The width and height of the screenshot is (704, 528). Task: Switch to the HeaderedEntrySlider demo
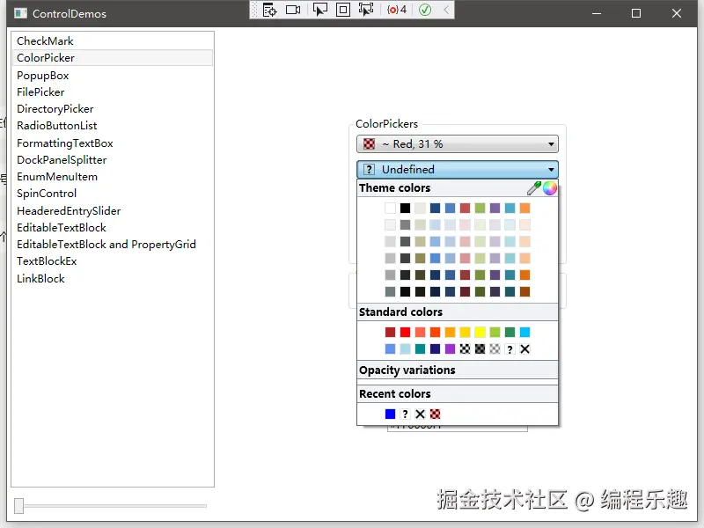[x=113, y=211]
